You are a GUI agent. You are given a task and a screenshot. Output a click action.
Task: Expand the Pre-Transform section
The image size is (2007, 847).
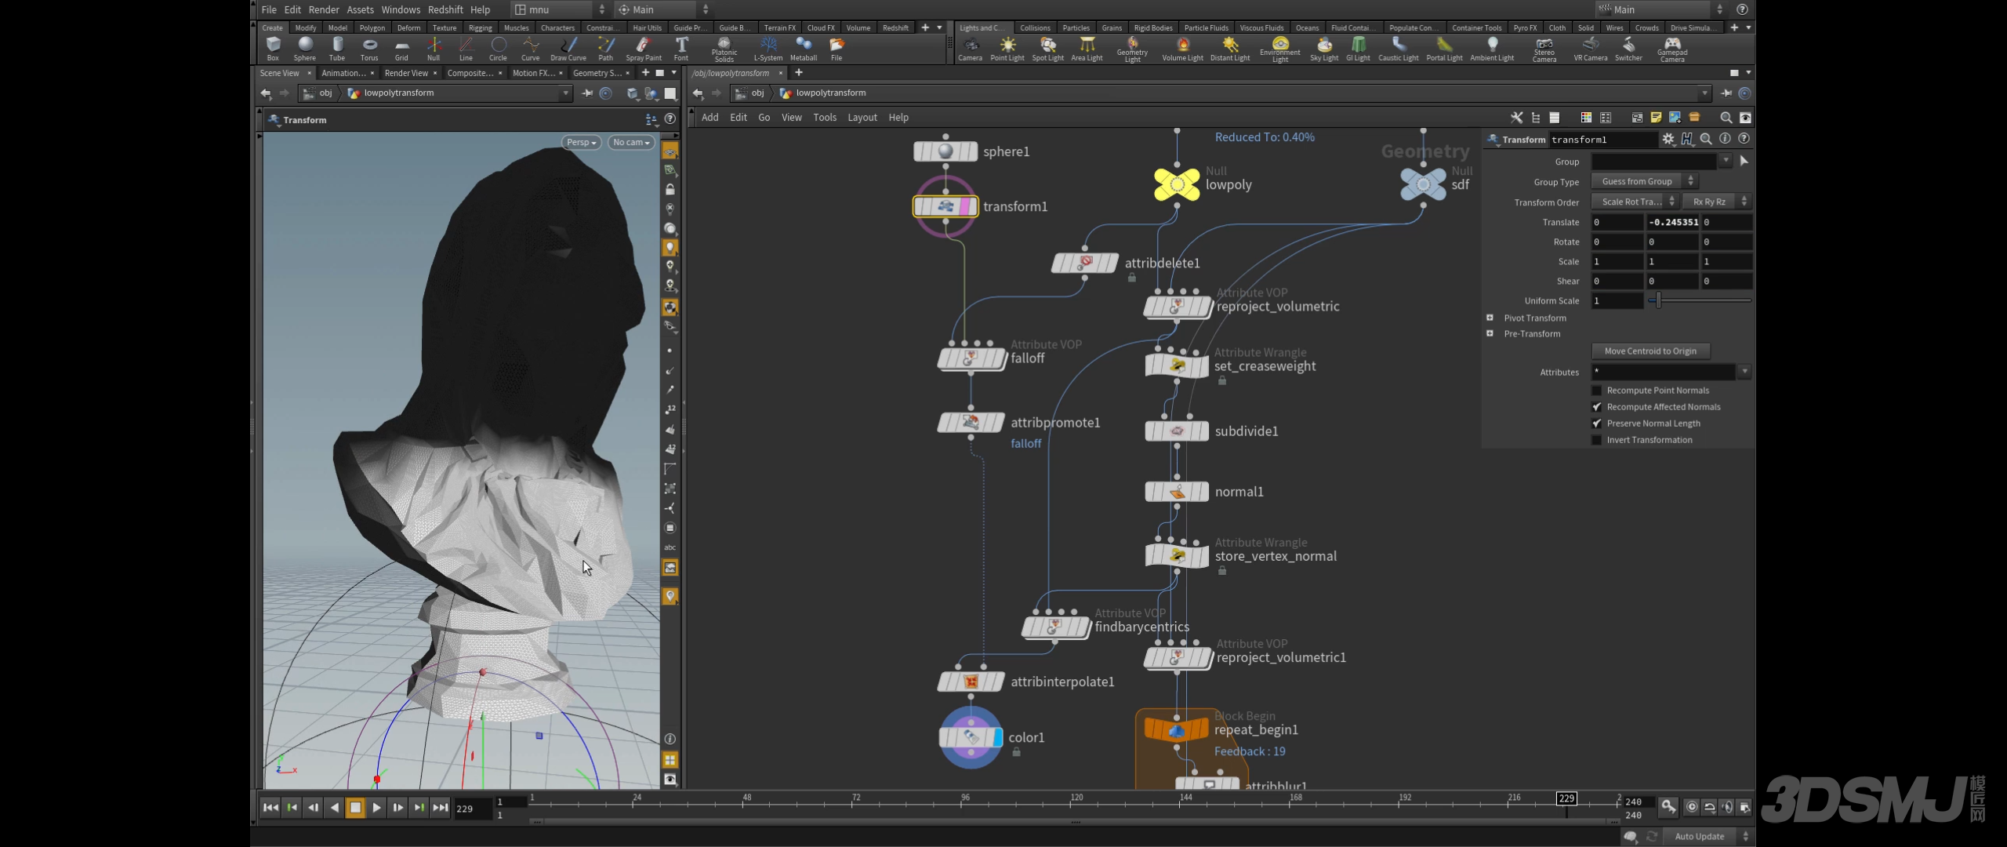click(1490, 333)
